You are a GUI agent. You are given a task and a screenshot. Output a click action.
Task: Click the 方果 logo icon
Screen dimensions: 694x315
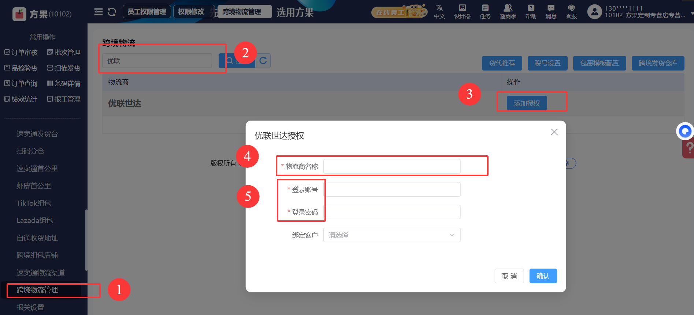(x=19, y=14)
